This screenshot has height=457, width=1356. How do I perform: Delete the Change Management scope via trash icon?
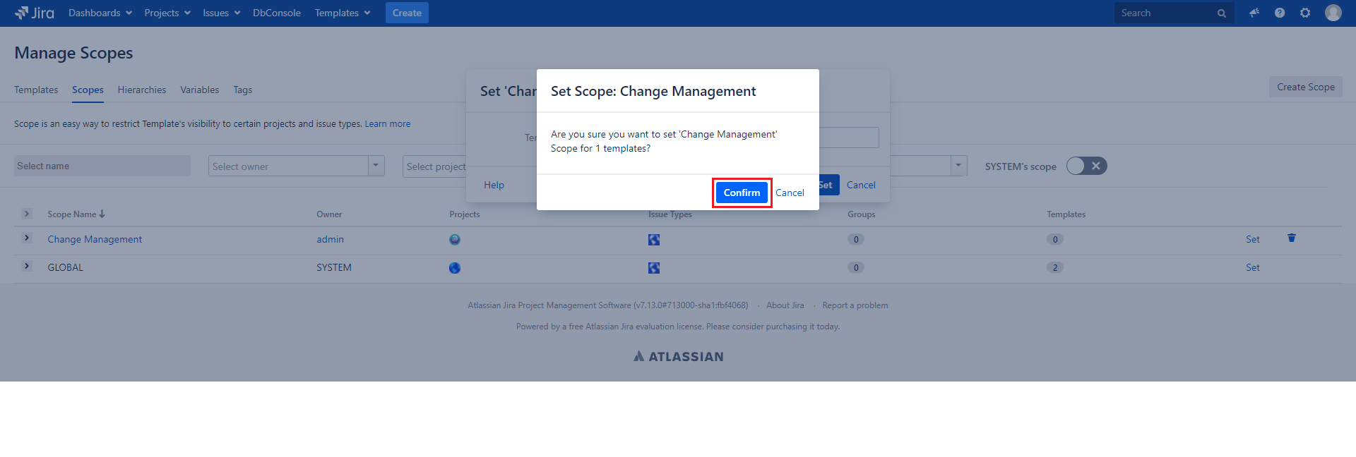1292,238
